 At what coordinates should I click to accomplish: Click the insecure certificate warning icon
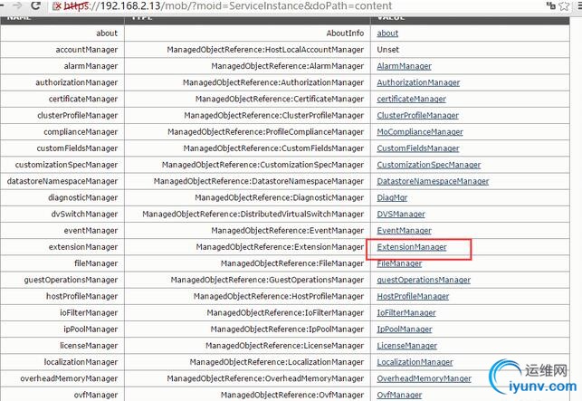coord(56,6)
